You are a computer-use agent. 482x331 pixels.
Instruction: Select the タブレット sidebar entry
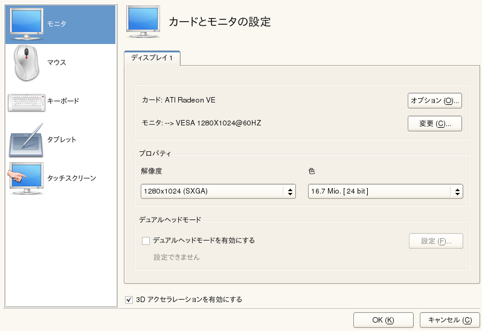(62, 140)
